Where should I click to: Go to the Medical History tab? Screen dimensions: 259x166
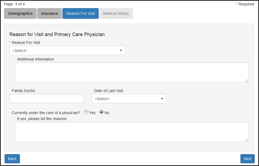click(116, 13)
